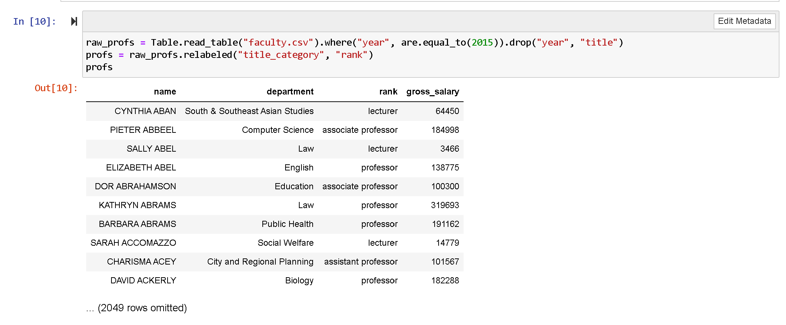Click the Social Welfare department cell
This screenshot has width=786, height=325.
[286, 243]
